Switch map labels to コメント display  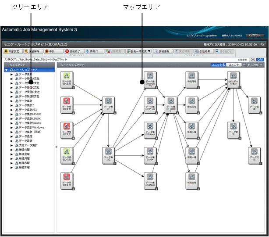tap(234, 65)
